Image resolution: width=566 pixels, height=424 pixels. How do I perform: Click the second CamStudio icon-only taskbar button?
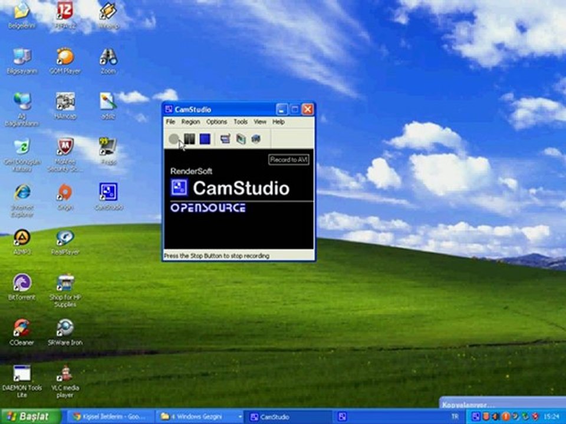[342, 417]
